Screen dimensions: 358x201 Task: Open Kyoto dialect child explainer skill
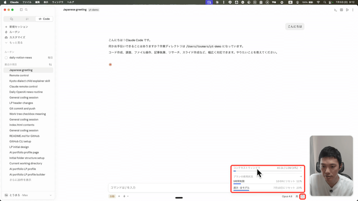coord(29,81)
